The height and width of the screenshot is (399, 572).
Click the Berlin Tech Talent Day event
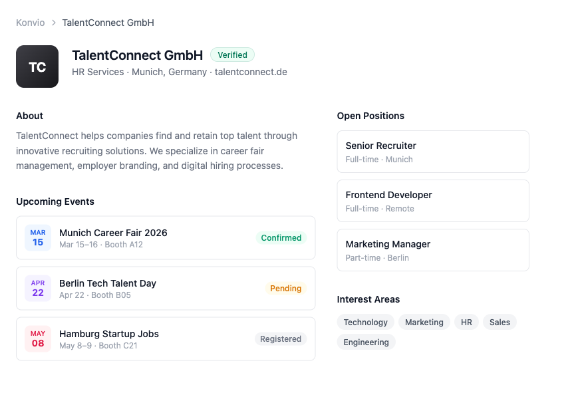pos(107,283)
